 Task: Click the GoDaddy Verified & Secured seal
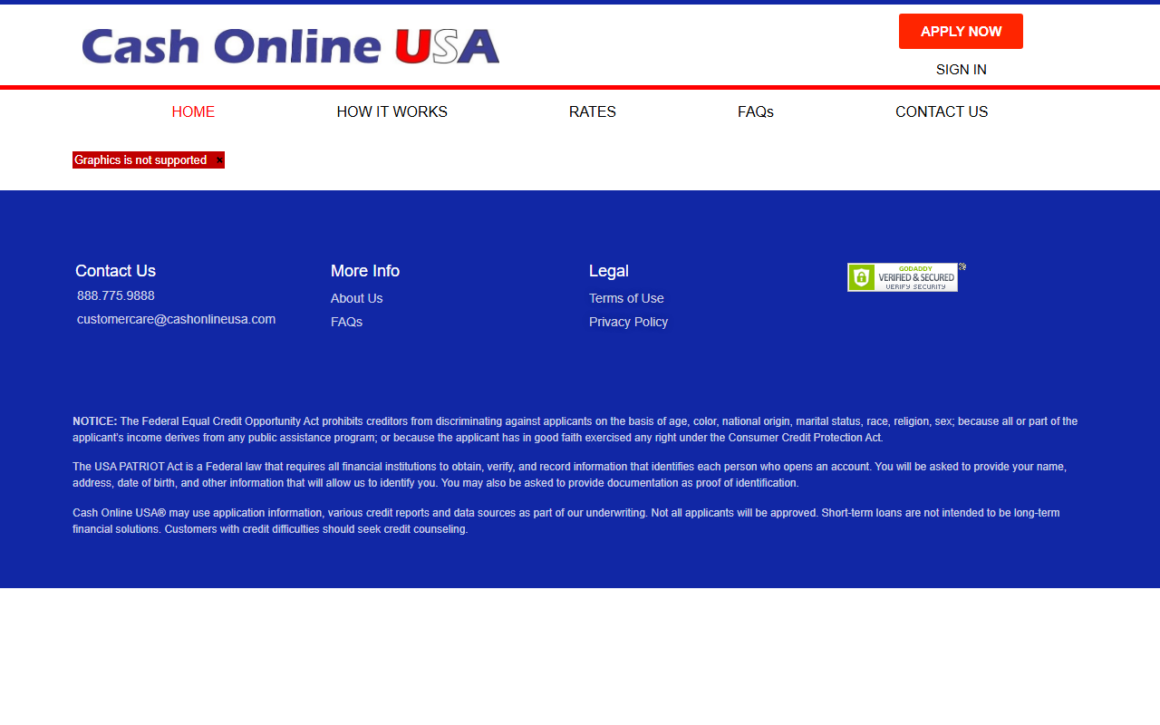click(903, 277)
